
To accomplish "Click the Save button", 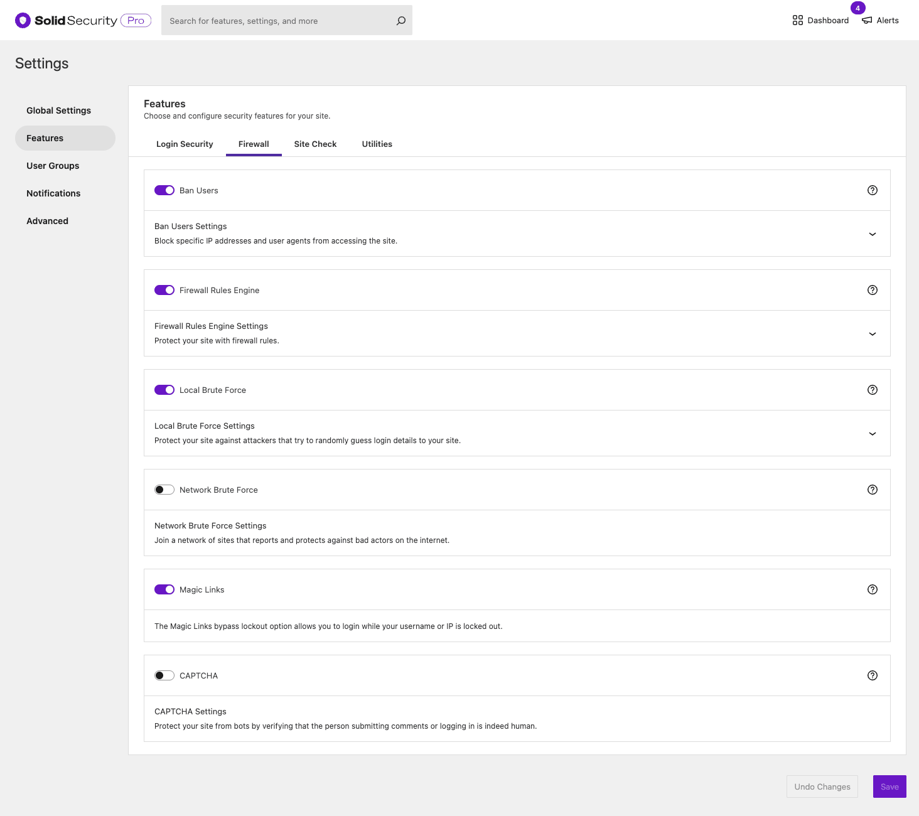I will 889,786.
